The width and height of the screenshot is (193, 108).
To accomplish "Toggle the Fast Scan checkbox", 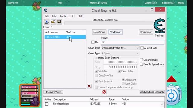I will [x=96, y=81].
